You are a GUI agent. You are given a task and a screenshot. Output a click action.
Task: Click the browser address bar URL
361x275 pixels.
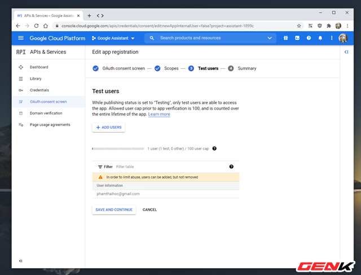pos(157,26)
